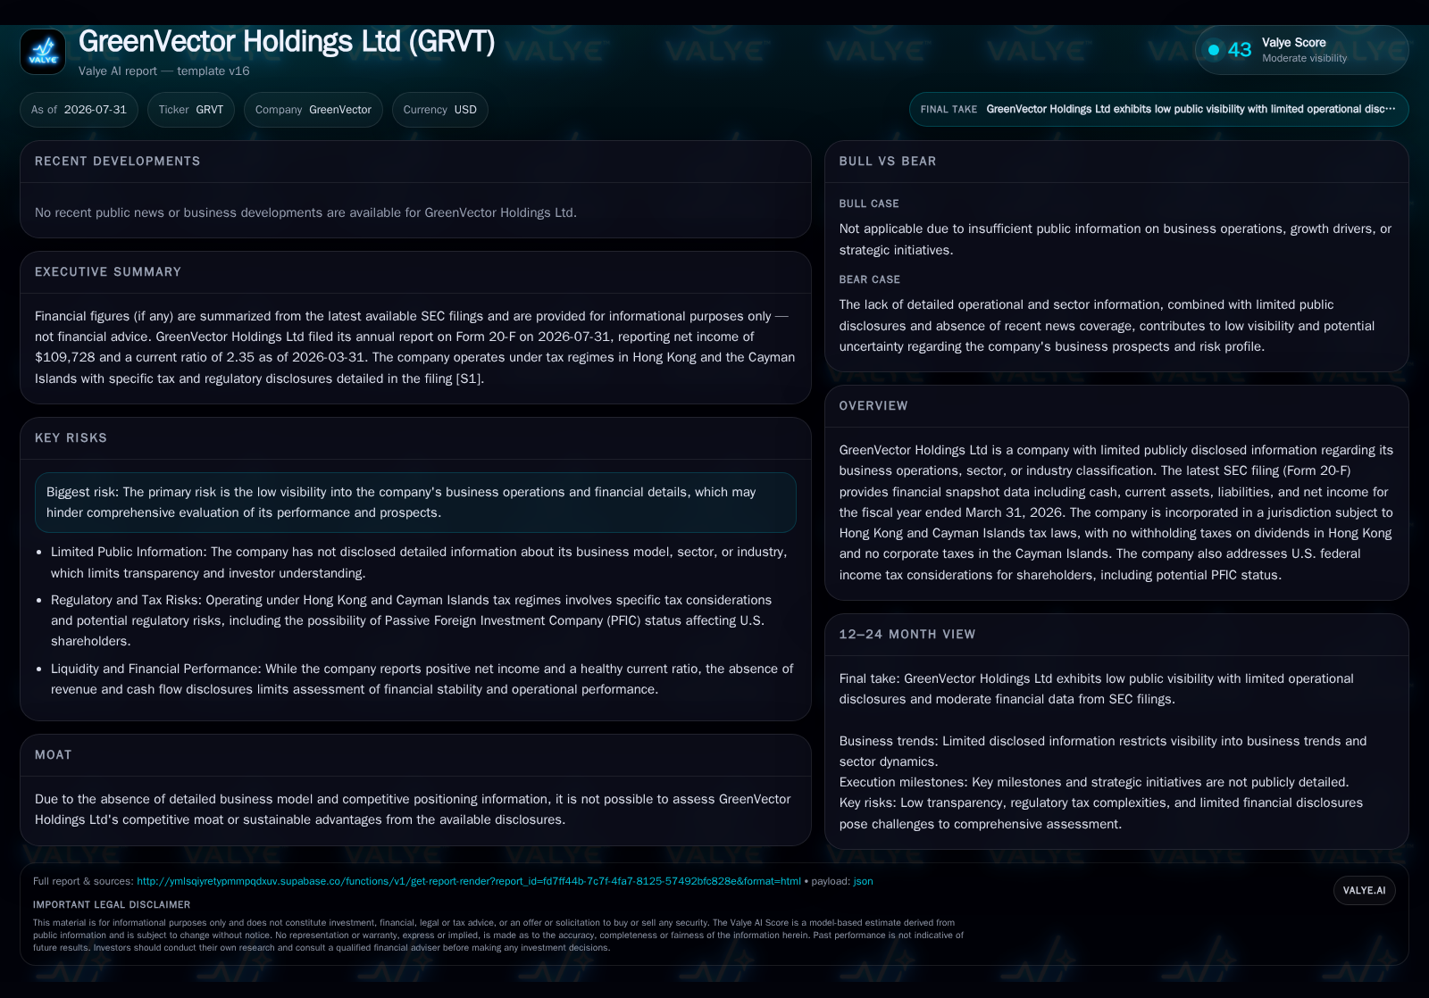This screenshot has height=998, width=1429.
Task: Click the 'Moderate visibility' label
Action: click(x=1305, y=58)
